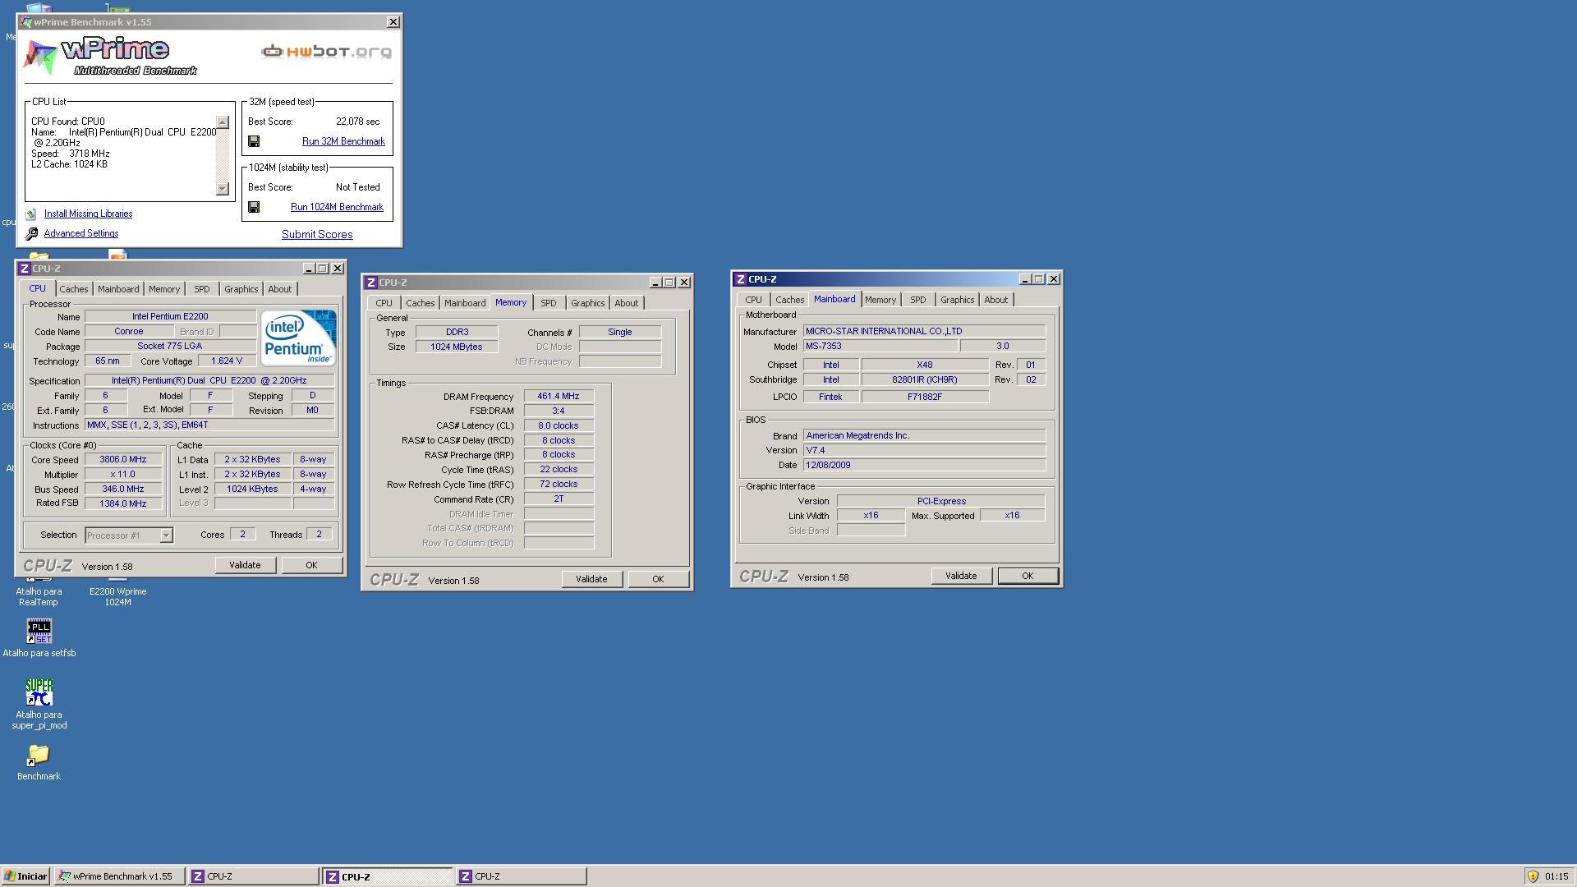The width and height of the screenshot is (1577, 887).
Task: Activate the third CPU-Z taskbar button
Action: [x=521, y=876]
